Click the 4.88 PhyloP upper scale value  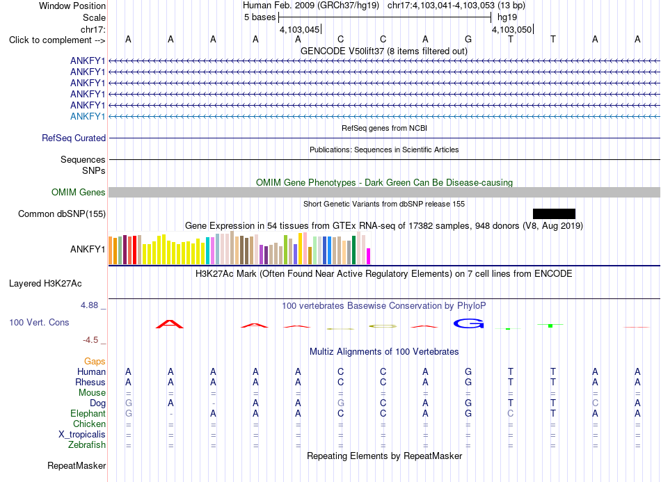(x=89, y=305)
